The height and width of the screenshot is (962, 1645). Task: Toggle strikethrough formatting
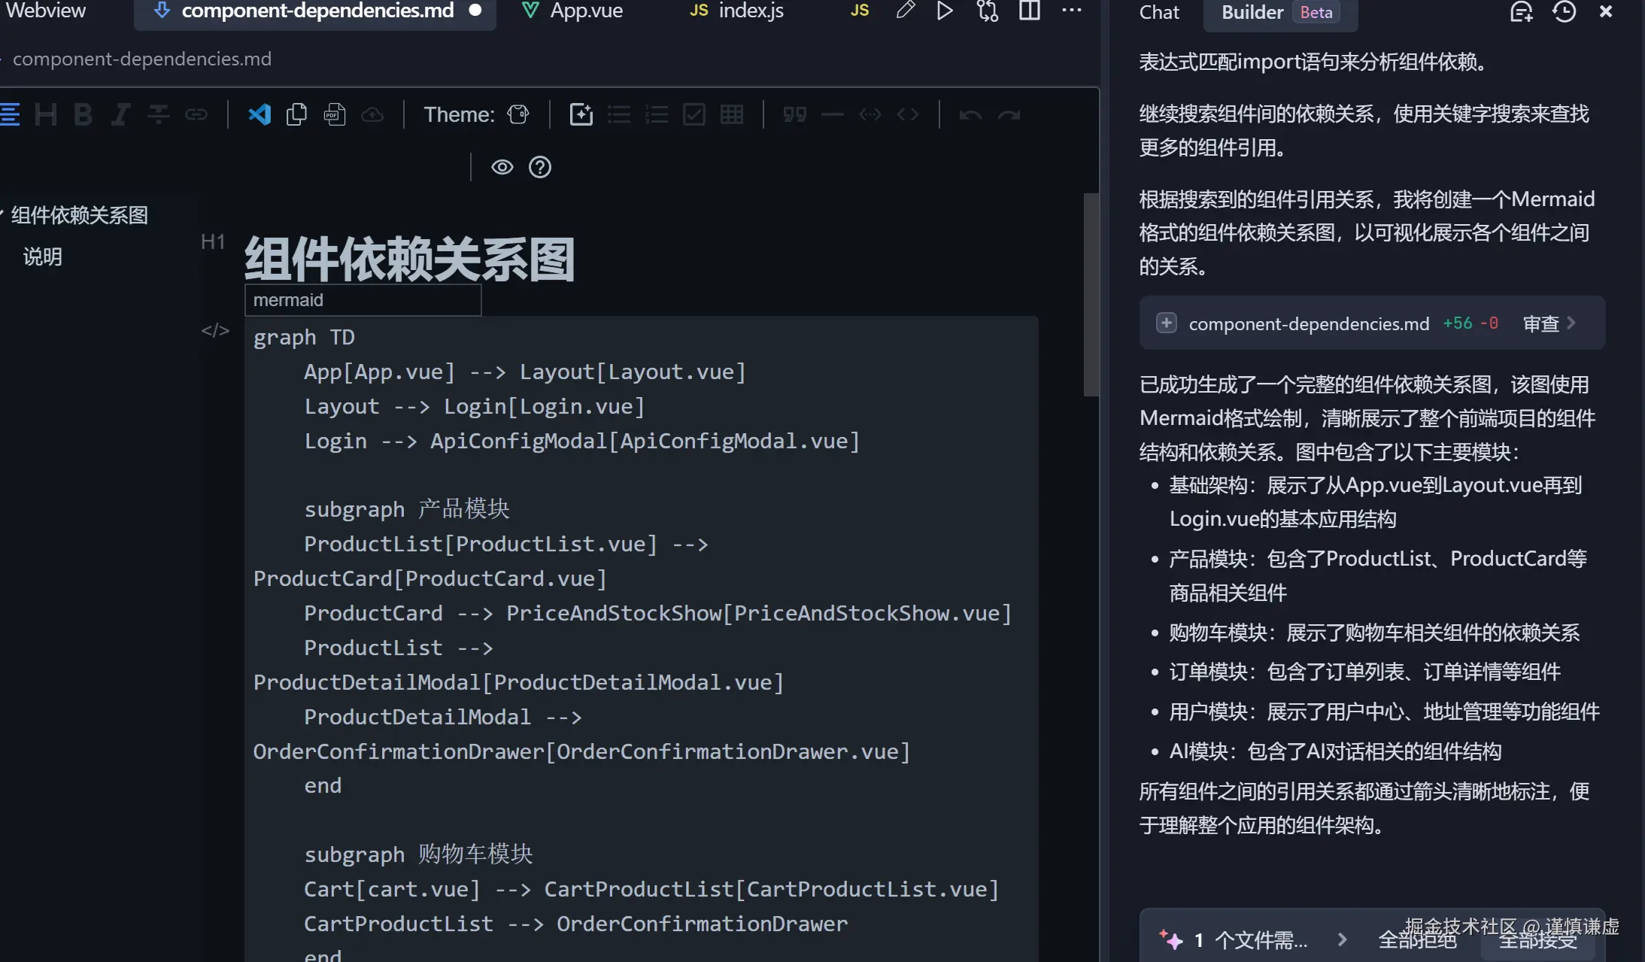[x=159, y=114]
